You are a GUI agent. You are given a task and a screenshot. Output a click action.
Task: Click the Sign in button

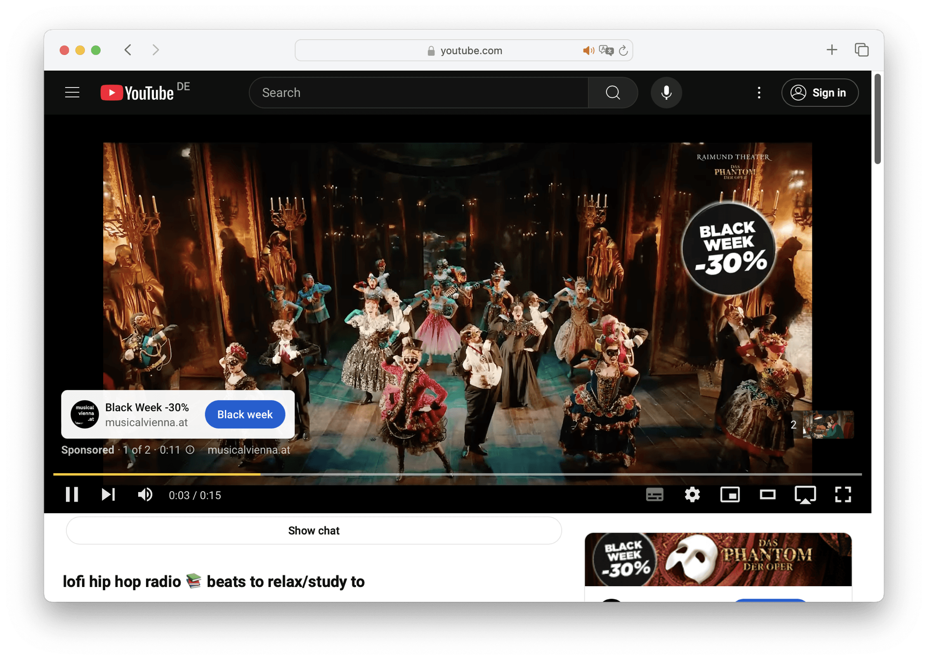click(x=819, y=93)
